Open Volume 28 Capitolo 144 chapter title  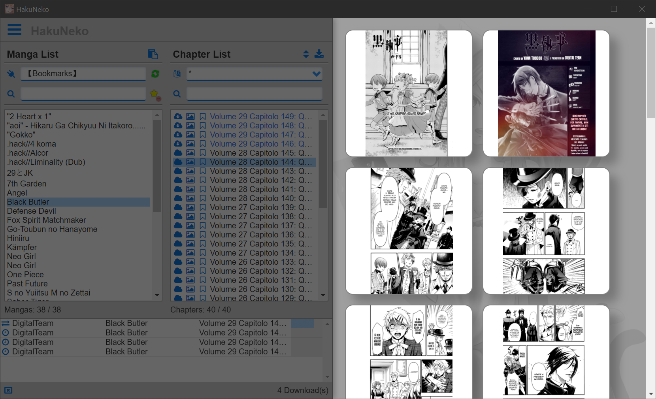coord(261,162)
